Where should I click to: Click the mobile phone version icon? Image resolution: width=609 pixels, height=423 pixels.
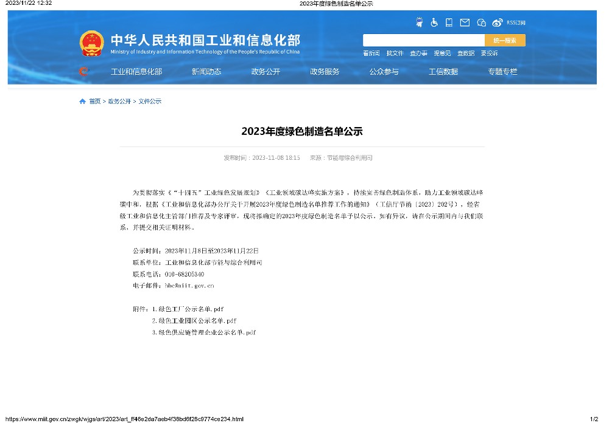(x=449, y=22)
